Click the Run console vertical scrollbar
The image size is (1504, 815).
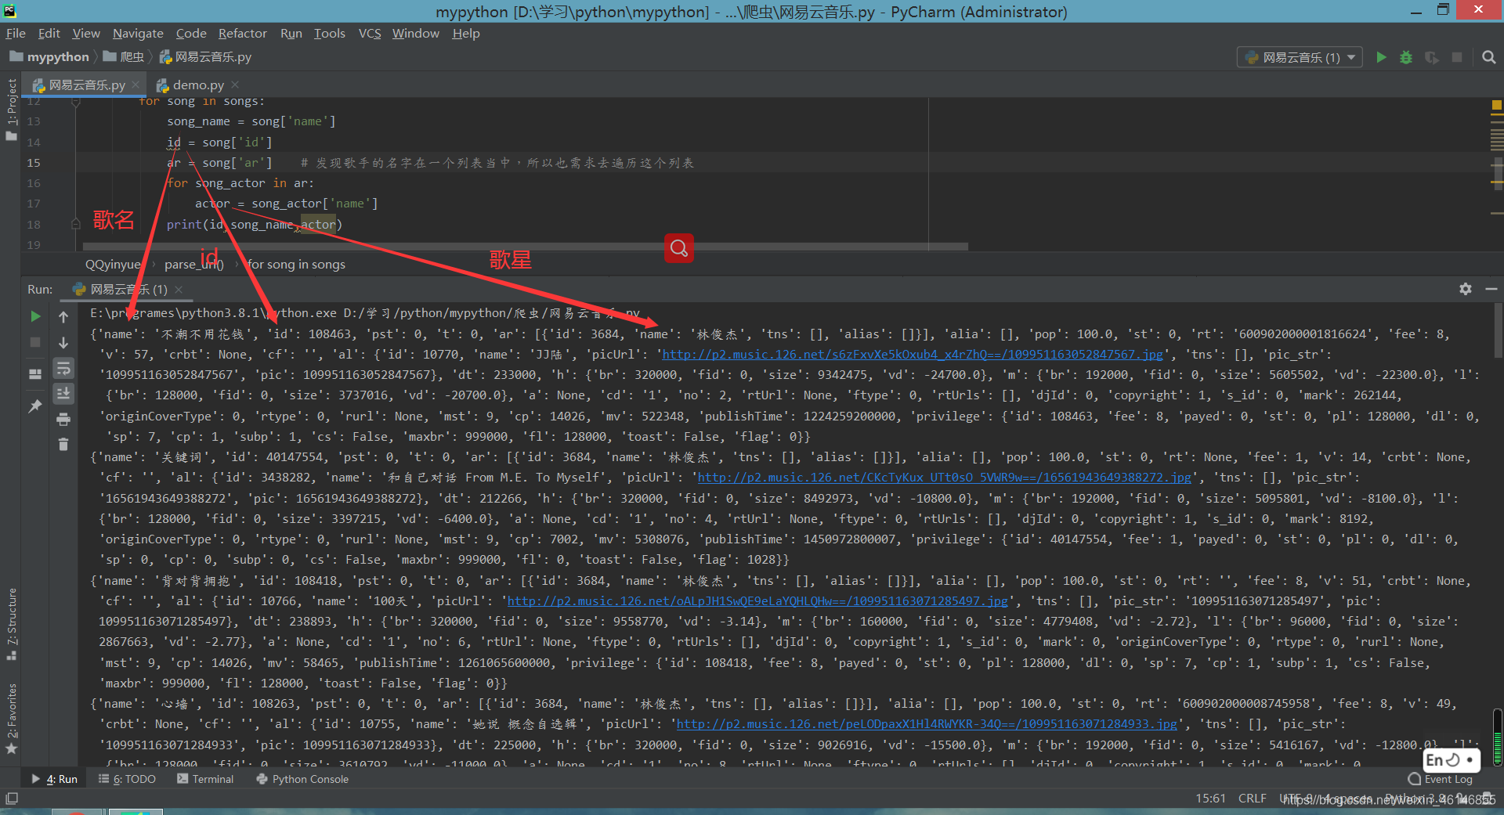pos(1498,330)
